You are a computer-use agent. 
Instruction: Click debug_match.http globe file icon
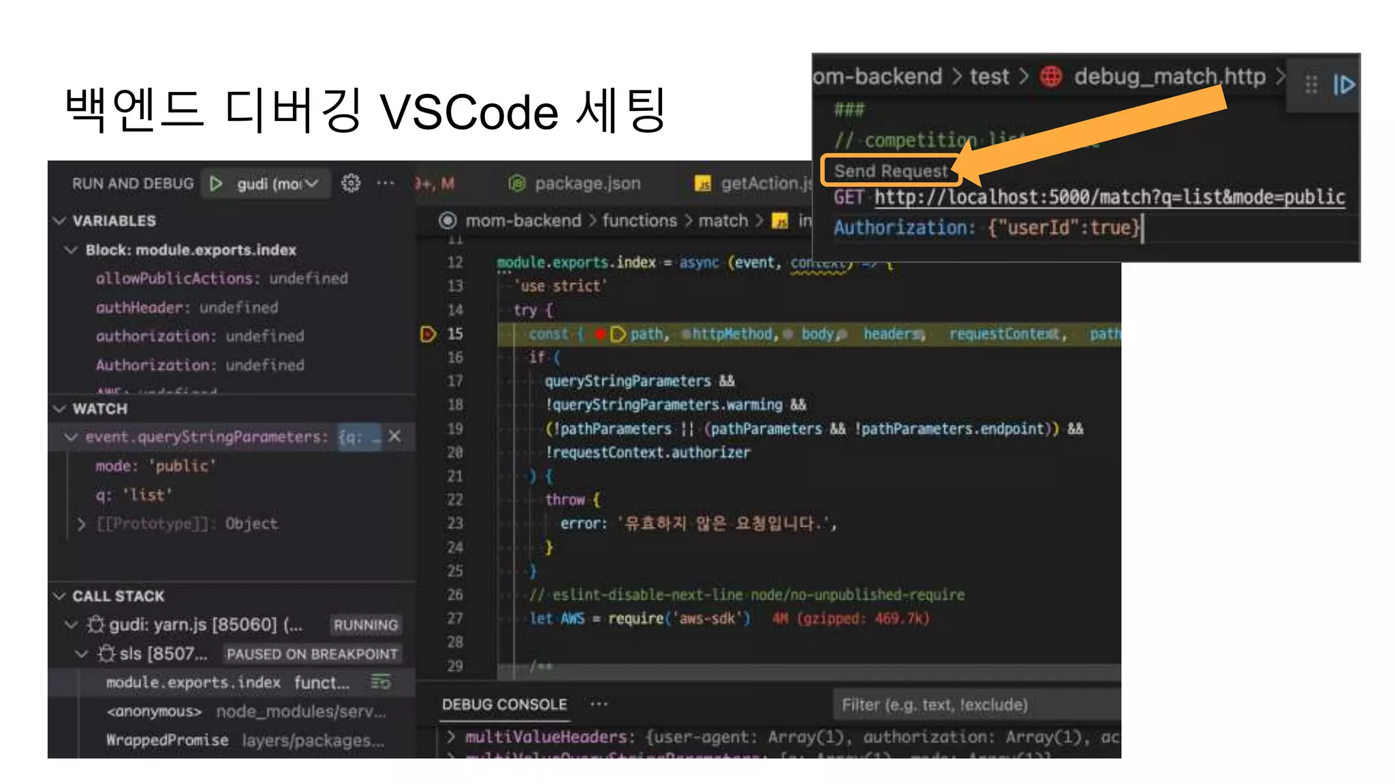1051,76
